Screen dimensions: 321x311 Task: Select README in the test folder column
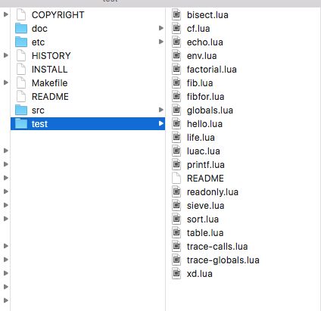[x=205, y=179]
